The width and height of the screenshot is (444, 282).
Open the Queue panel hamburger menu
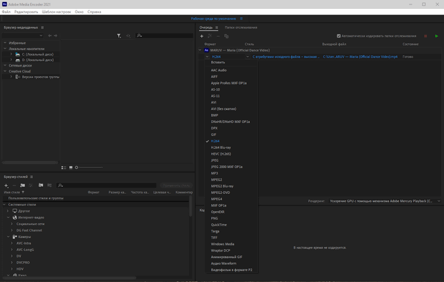click(216, 28)
